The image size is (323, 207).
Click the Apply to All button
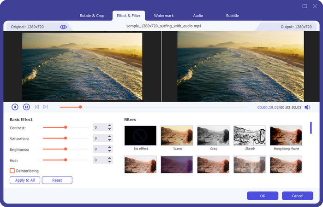[x=25, y=180]
